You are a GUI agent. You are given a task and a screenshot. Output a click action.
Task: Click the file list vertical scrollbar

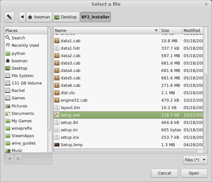pyautogui.click(x=205, y=111)
